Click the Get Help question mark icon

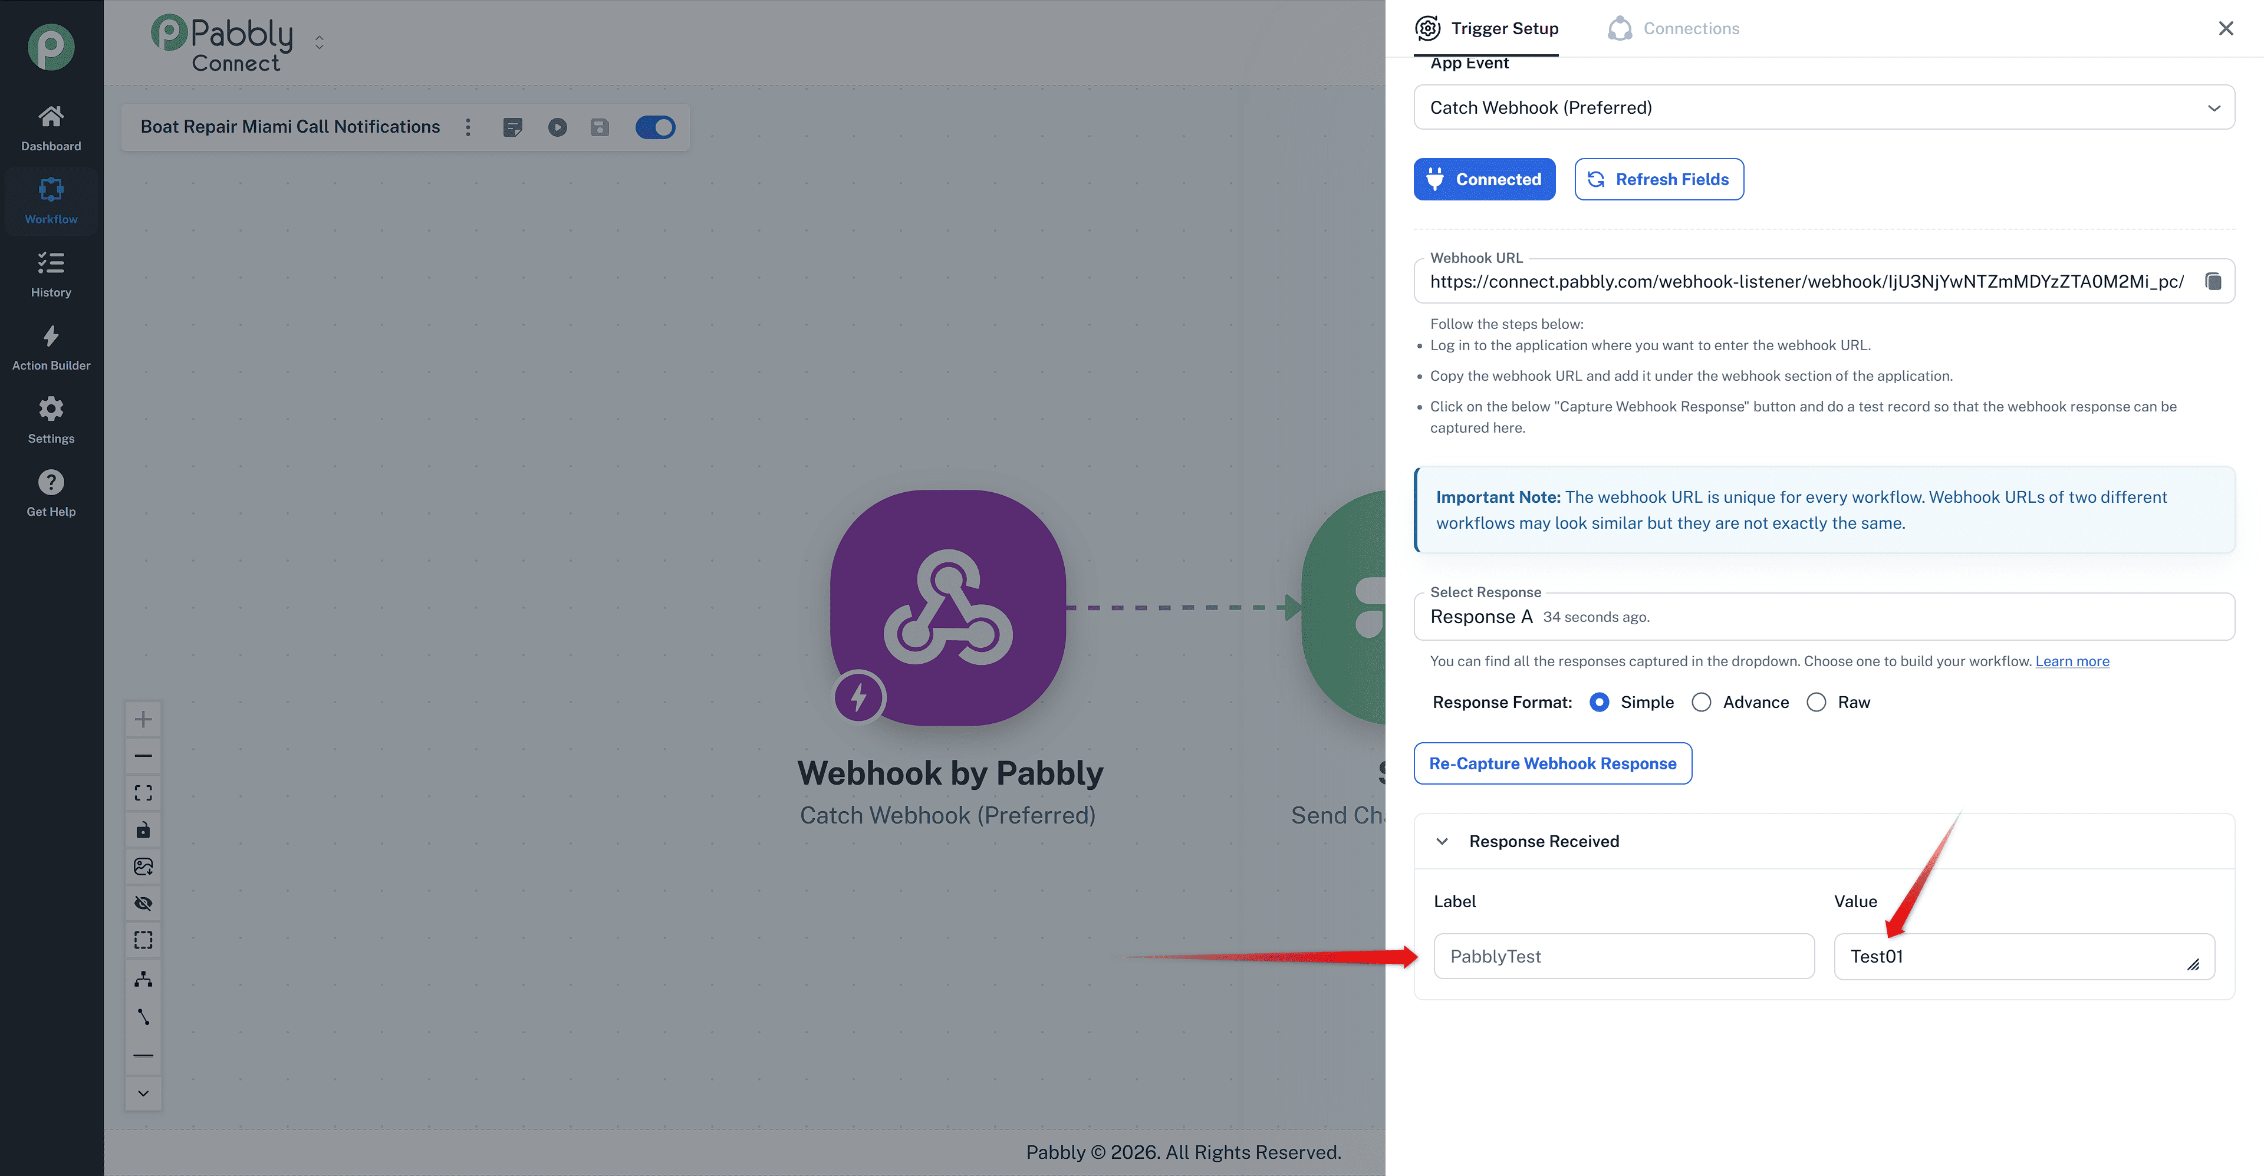(x=51, y=483)
